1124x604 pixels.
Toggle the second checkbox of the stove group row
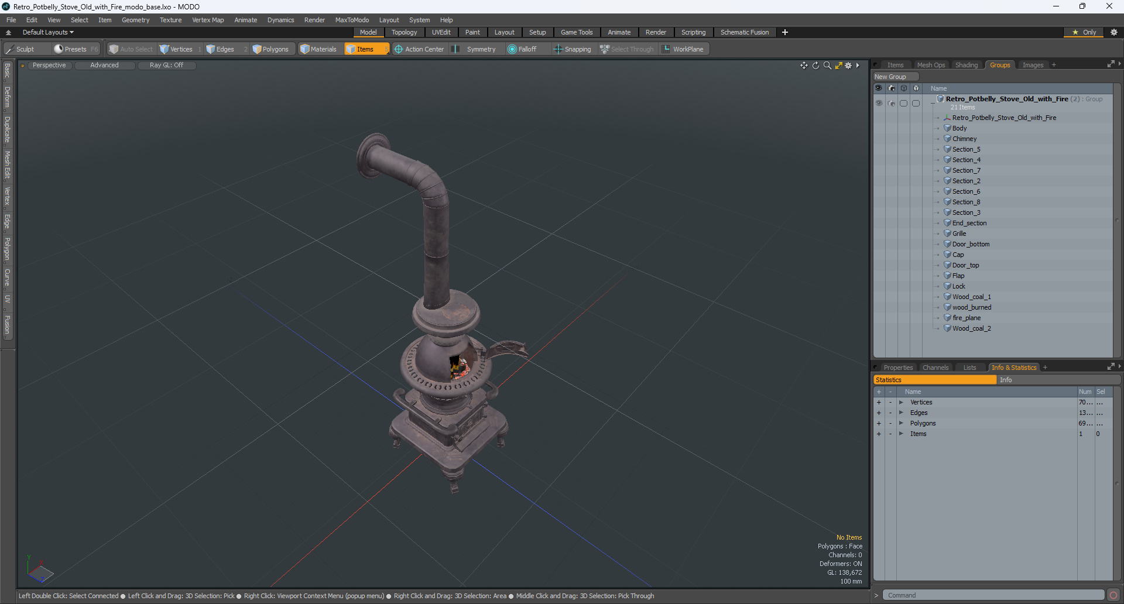tap(916, 103)
